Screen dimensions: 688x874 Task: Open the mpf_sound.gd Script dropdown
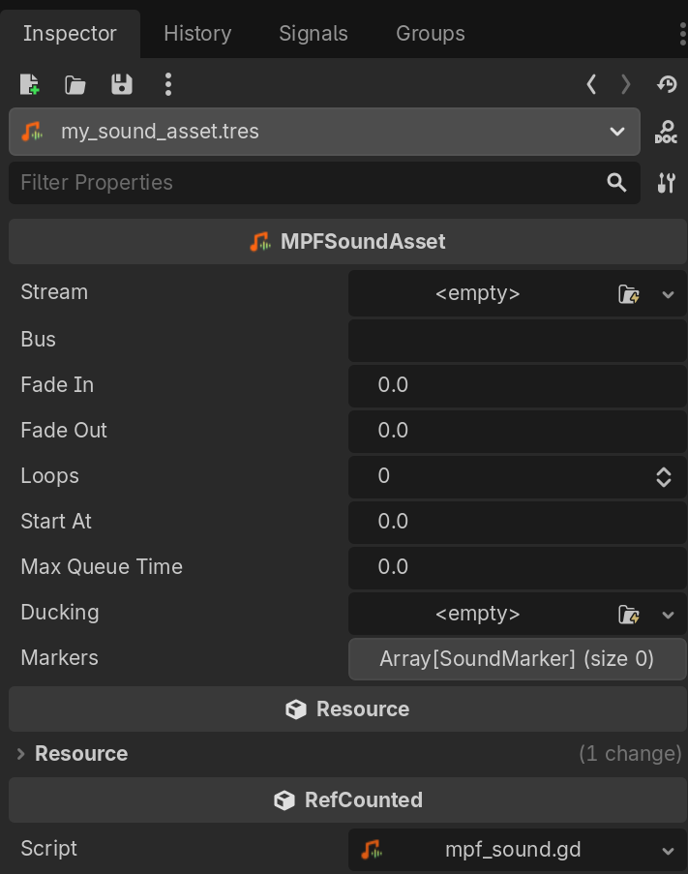(x=668, y=851)
